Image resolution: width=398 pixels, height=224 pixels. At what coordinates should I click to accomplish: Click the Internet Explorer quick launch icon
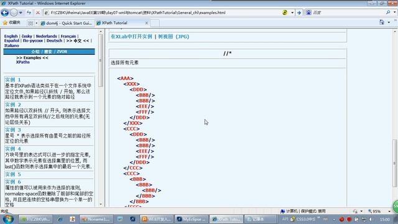(x=60, y=219)
